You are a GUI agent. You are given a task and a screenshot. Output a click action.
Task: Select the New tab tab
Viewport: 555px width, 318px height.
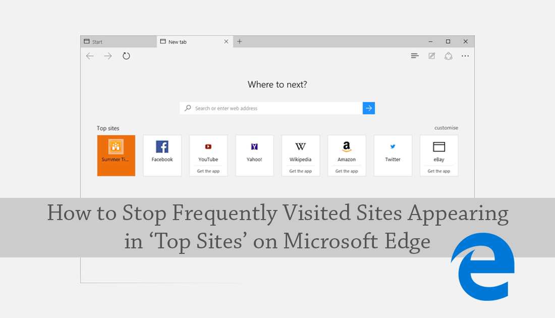click(195, 41)
